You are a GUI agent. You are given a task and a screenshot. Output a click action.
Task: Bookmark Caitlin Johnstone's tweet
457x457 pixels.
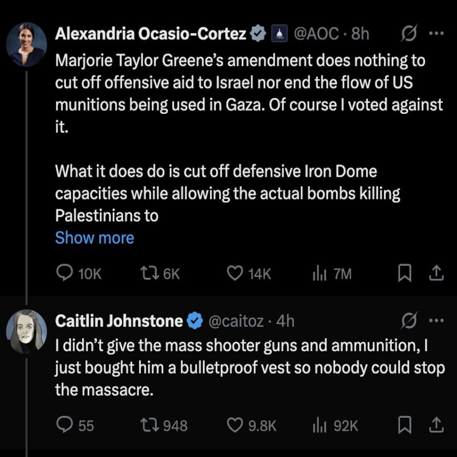tap(404, 425)
